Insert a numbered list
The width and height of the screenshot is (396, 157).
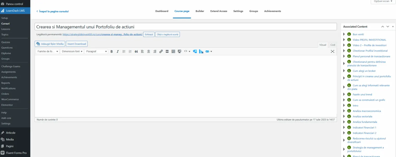click(x=130, y=51)
